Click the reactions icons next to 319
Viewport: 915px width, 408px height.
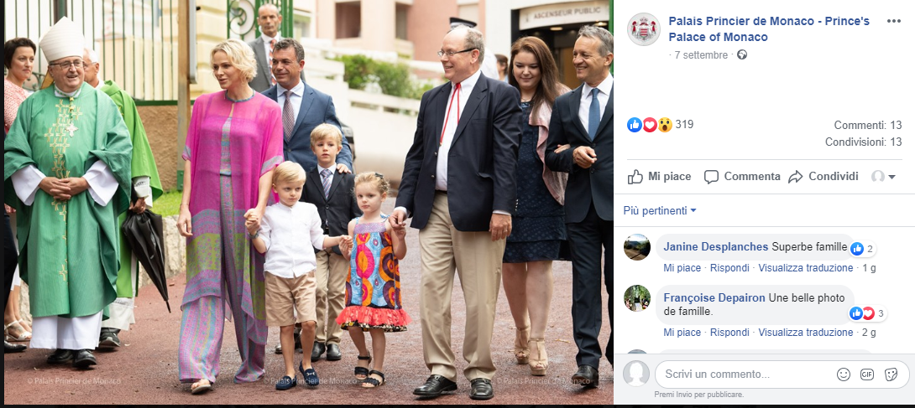pyautogui.click(x=650, y=125)
